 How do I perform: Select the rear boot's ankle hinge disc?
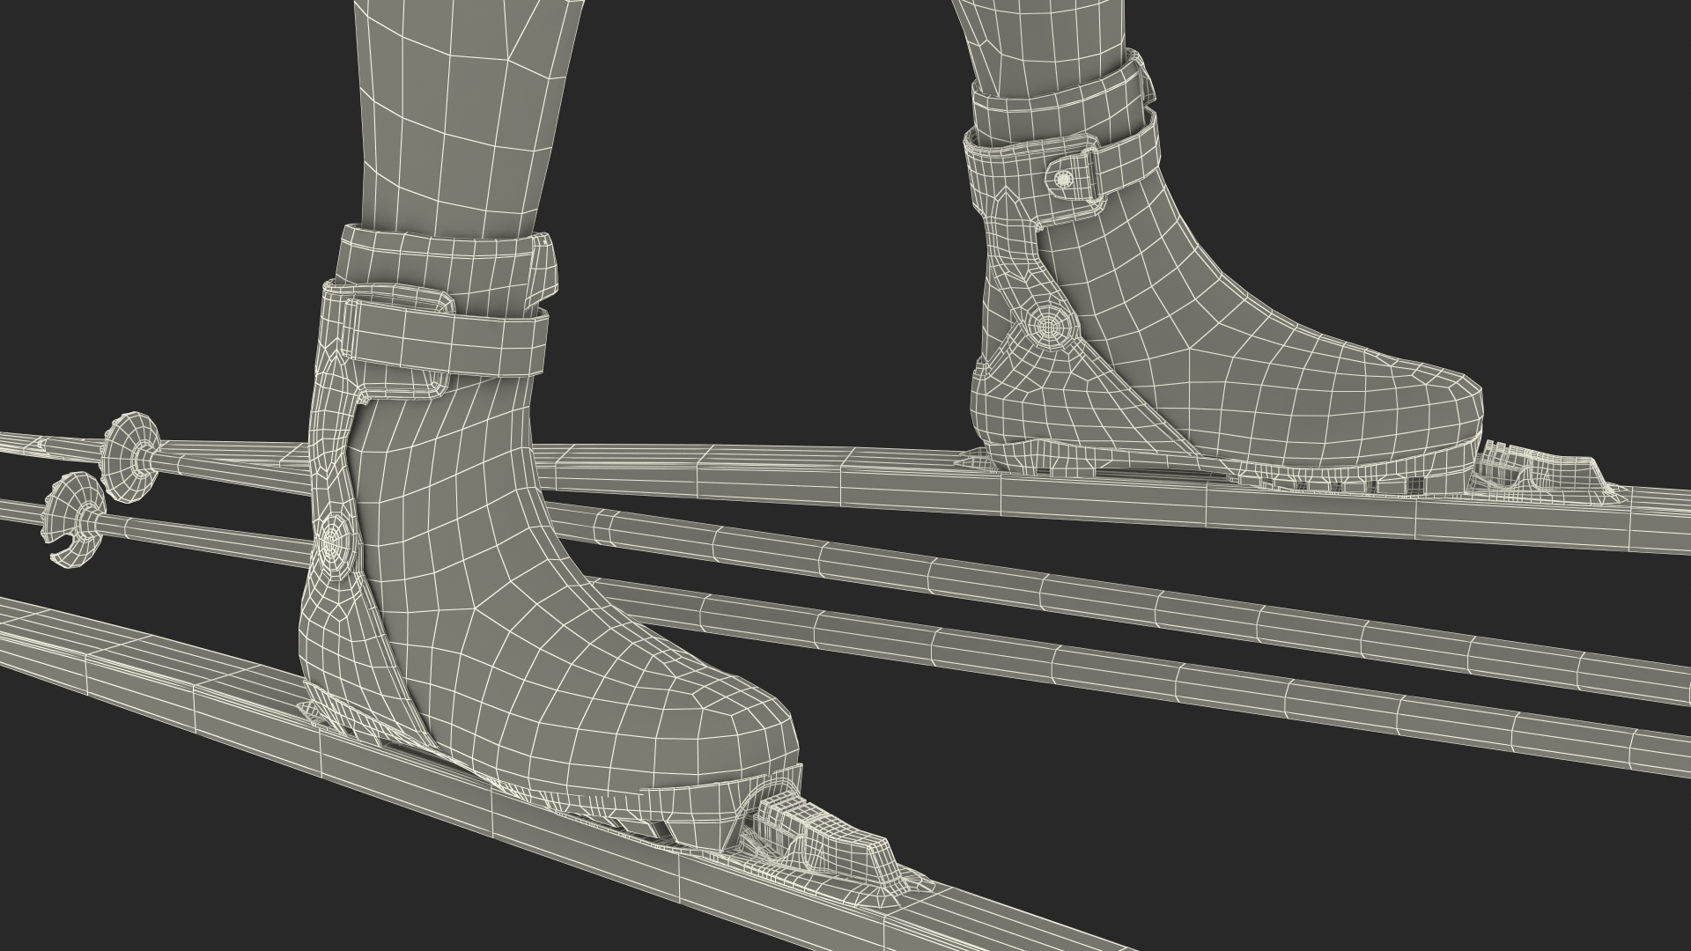1048,327
